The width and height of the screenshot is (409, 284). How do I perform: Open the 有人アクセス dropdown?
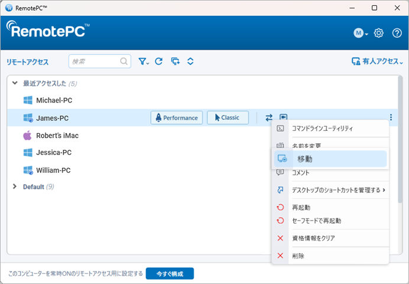coord(377,62)
